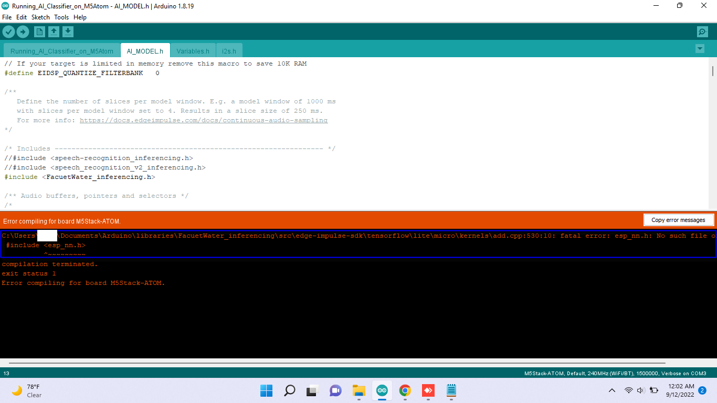
Task: Open the red AnyDesk taskbar app
Action: click(x=428, y=390)
